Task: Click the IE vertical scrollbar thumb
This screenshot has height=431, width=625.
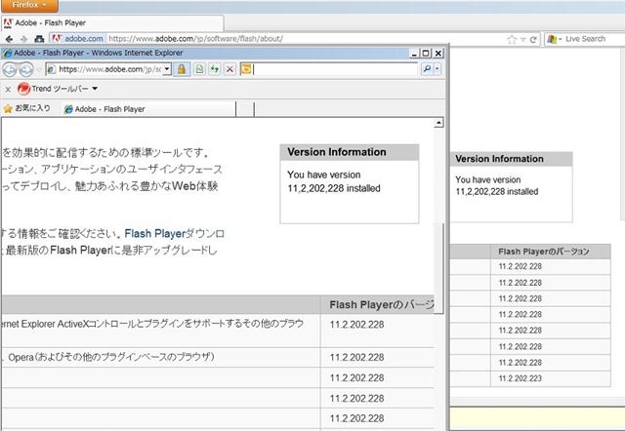Action: [438, 268]
